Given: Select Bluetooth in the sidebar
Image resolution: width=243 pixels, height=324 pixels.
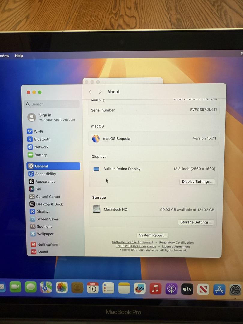Looking at the screenshot, I should [x=42, y=139].
